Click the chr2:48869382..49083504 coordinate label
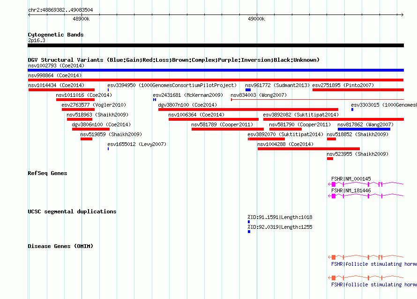 coord(60,10)
